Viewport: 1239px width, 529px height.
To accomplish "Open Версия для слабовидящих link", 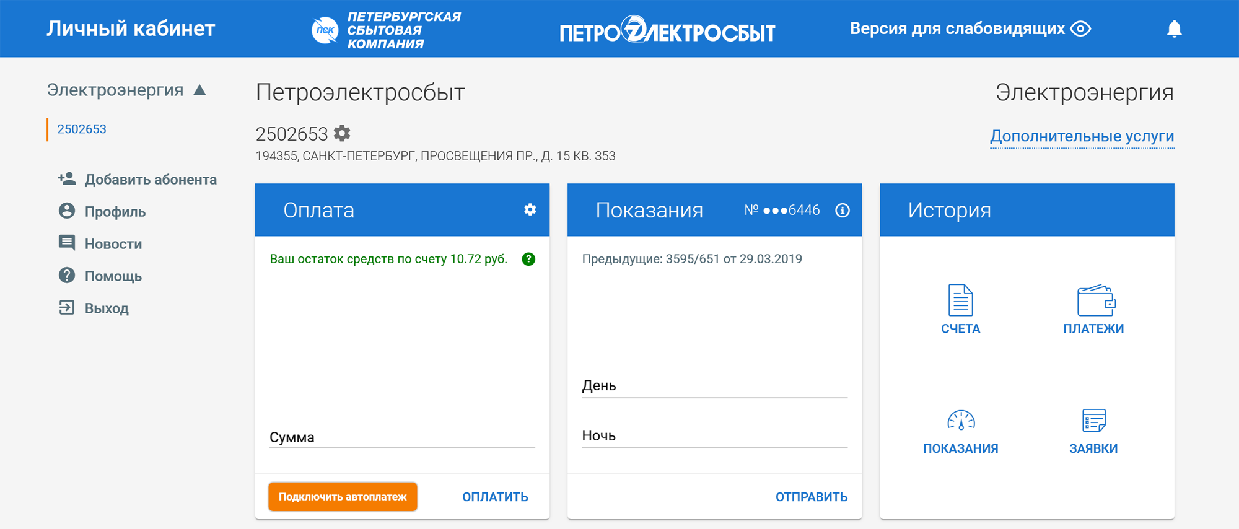I will tap(957, 28).
